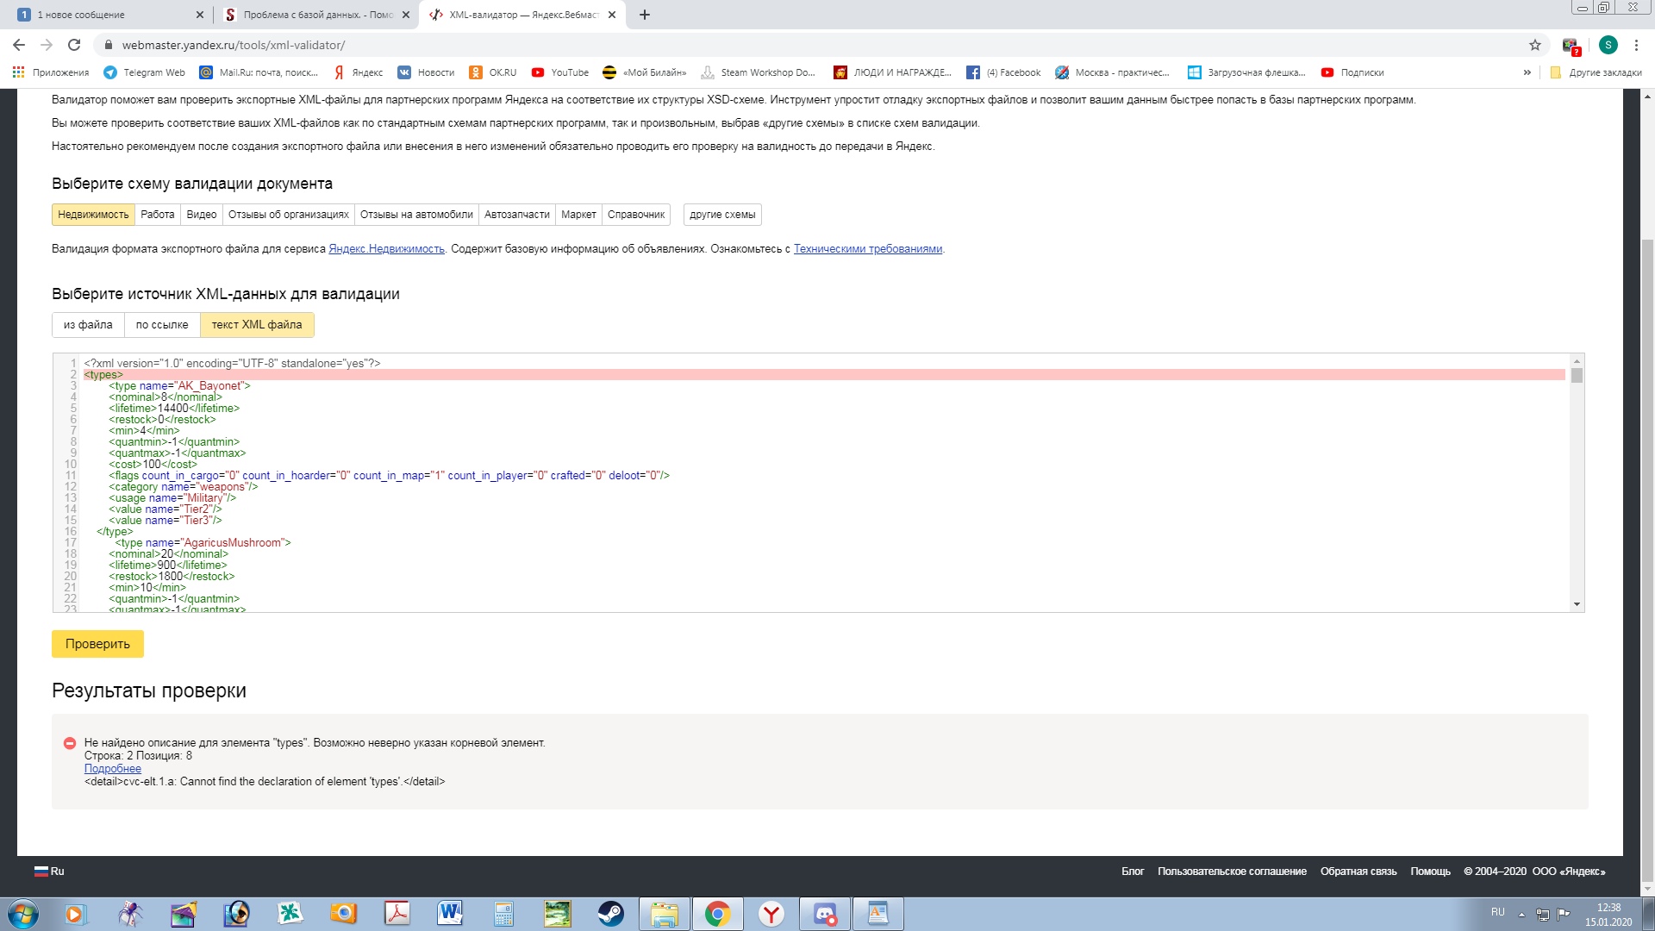Select Отзывы об организациях schema
This screenshot has width=1655, height=931.
pyautogui.click(x=289, y=215)
